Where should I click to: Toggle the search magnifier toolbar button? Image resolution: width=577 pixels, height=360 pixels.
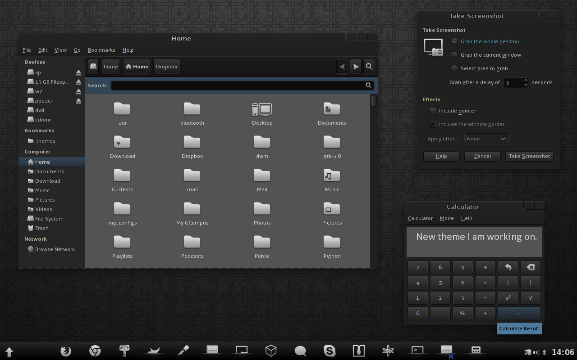click(x=369, y=67)
